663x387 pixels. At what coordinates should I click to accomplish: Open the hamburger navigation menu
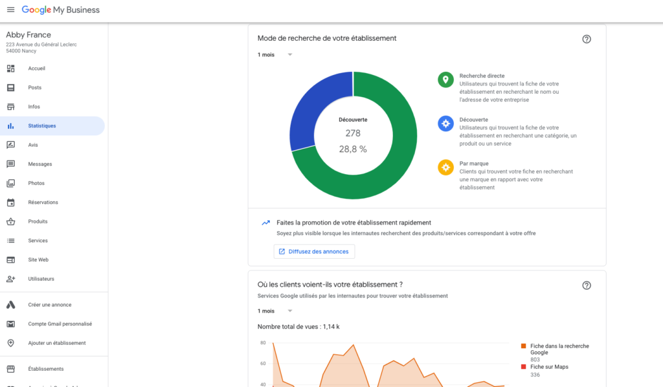11,9
